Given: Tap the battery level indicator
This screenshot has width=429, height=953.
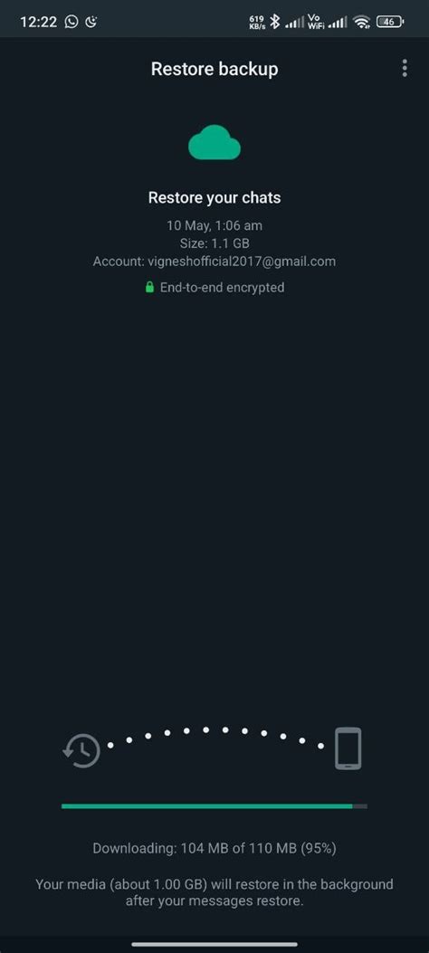Looking at the screenshot, I should tap(390, 22).
